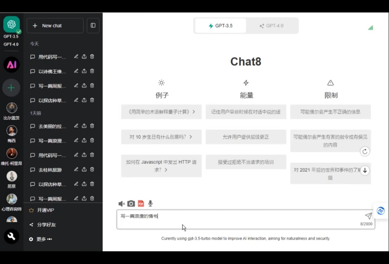Toggle the muted speaker icon
The image size is (389, 264).
point(122,204)
